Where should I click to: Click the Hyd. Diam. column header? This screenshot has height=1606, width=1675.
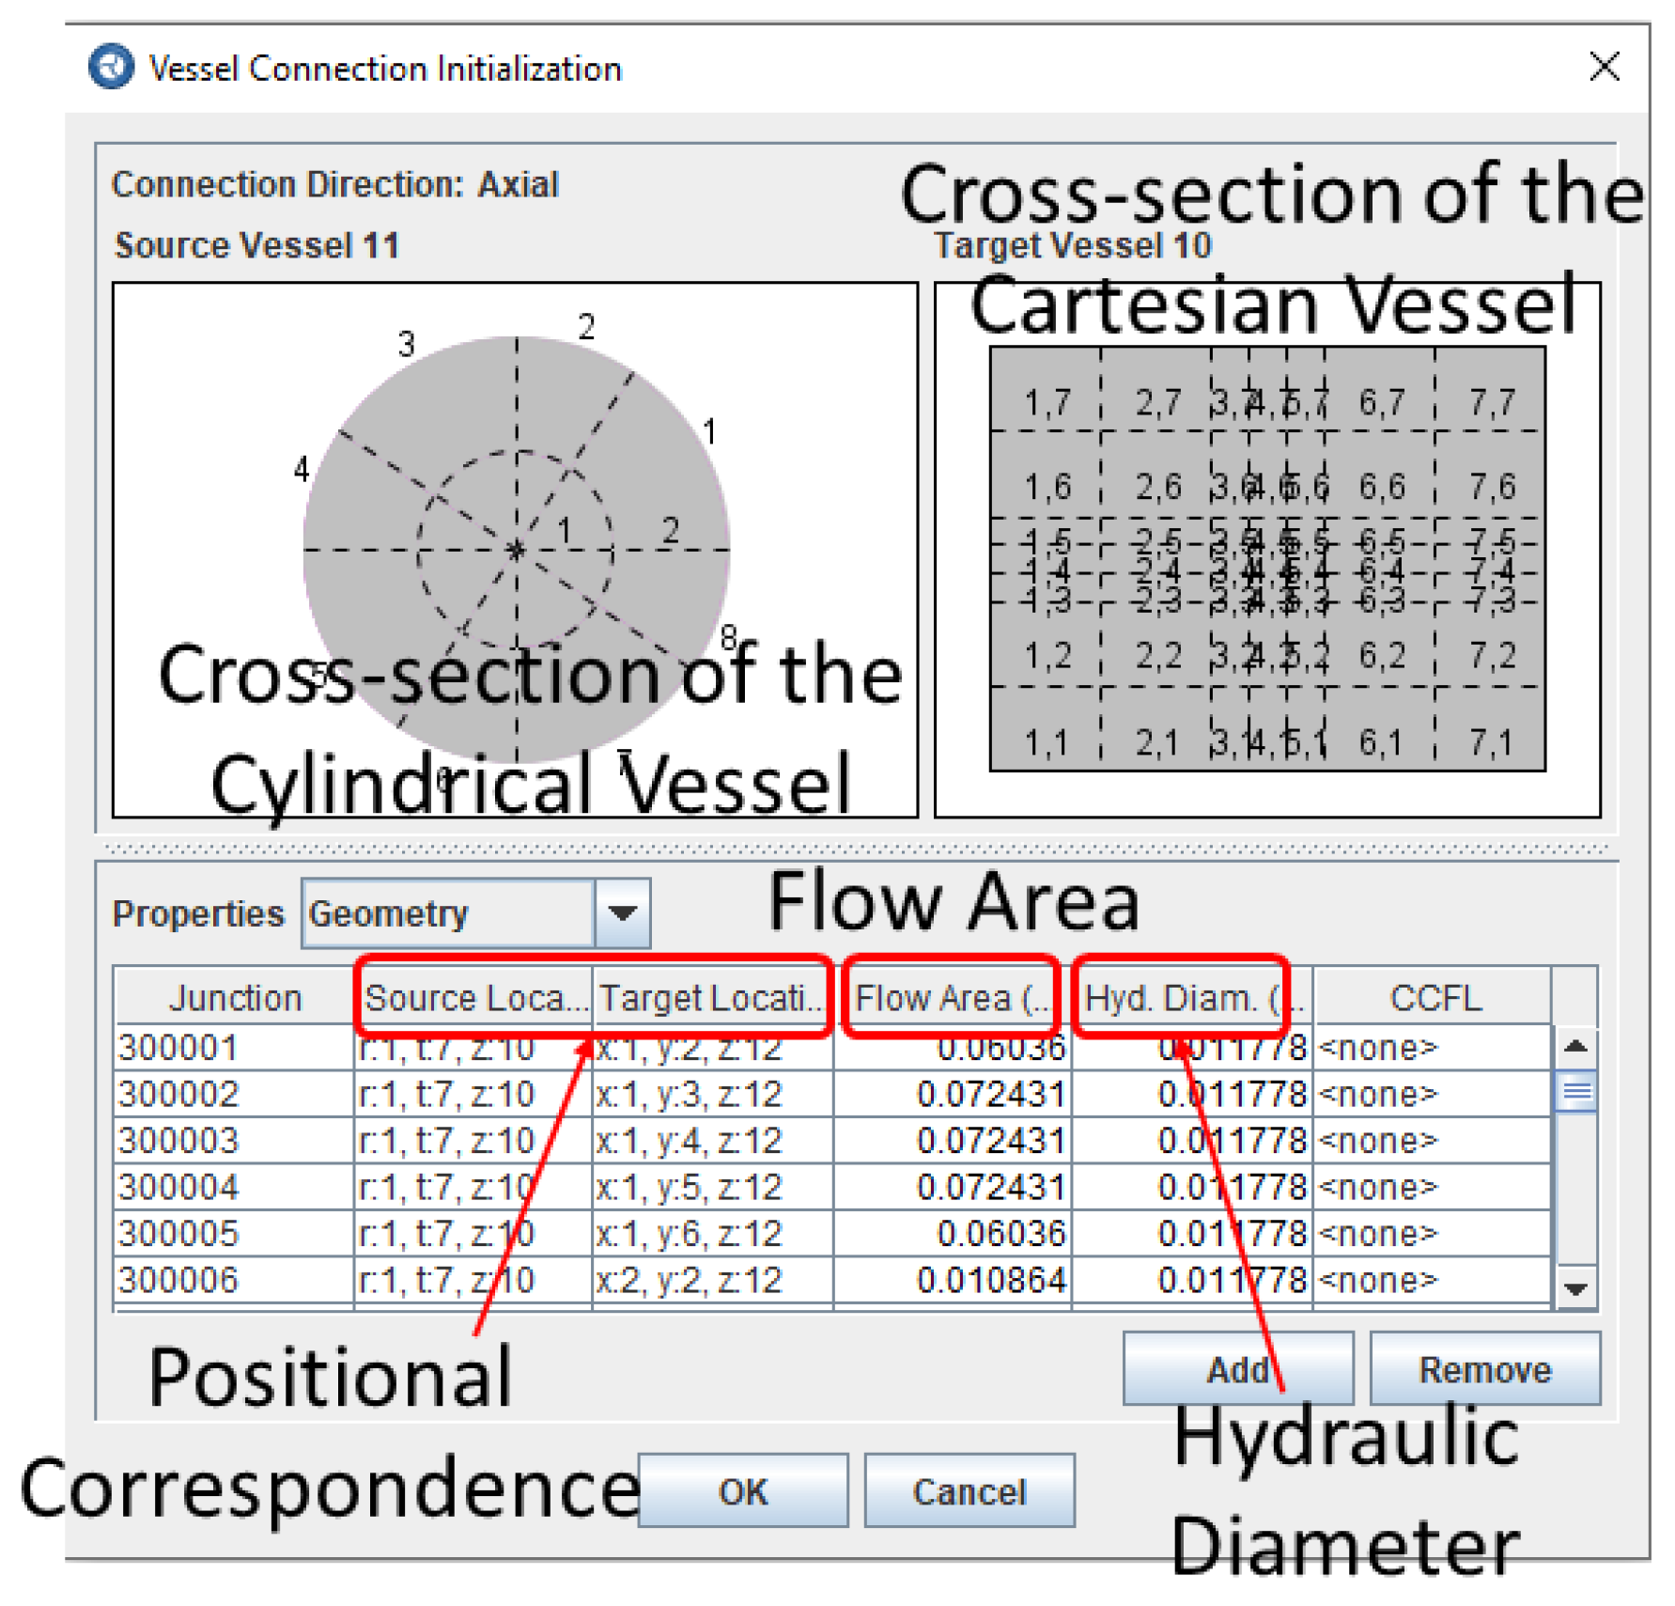[1190, 997]
